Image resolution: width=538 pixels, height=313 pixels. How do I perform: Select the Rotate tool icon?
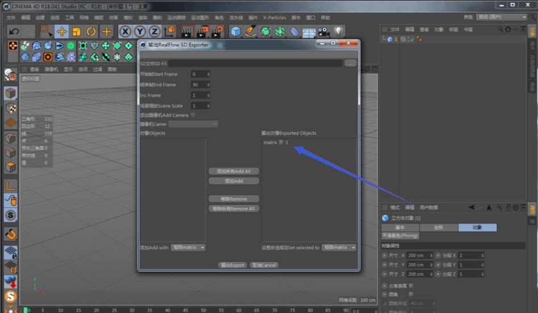click(91, 32)
